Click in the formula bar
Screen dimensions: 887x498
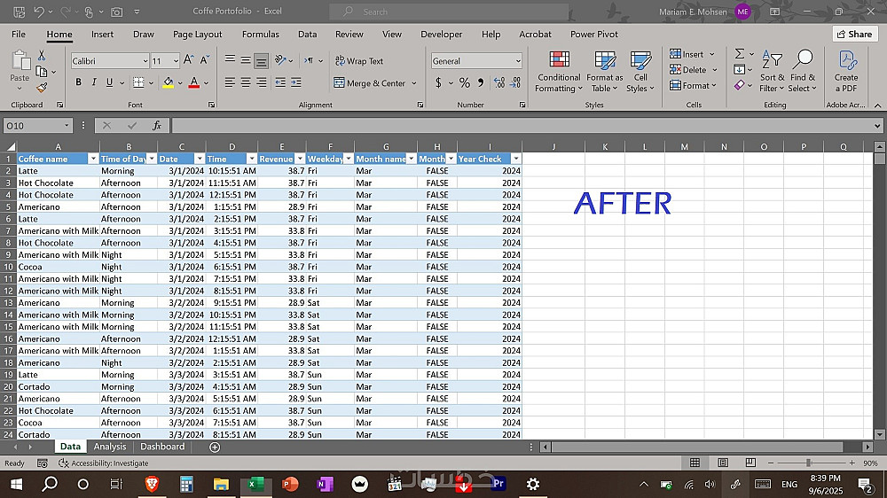point(523,126)
